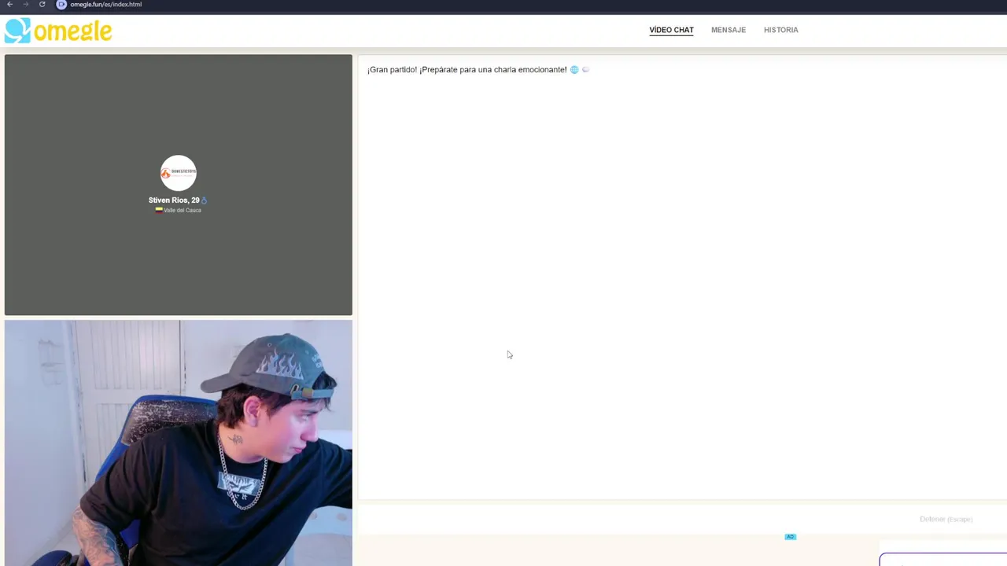Switch to the VIDEO CHAT tab
Screen dimensions: 1007x566
click(671, 30)
